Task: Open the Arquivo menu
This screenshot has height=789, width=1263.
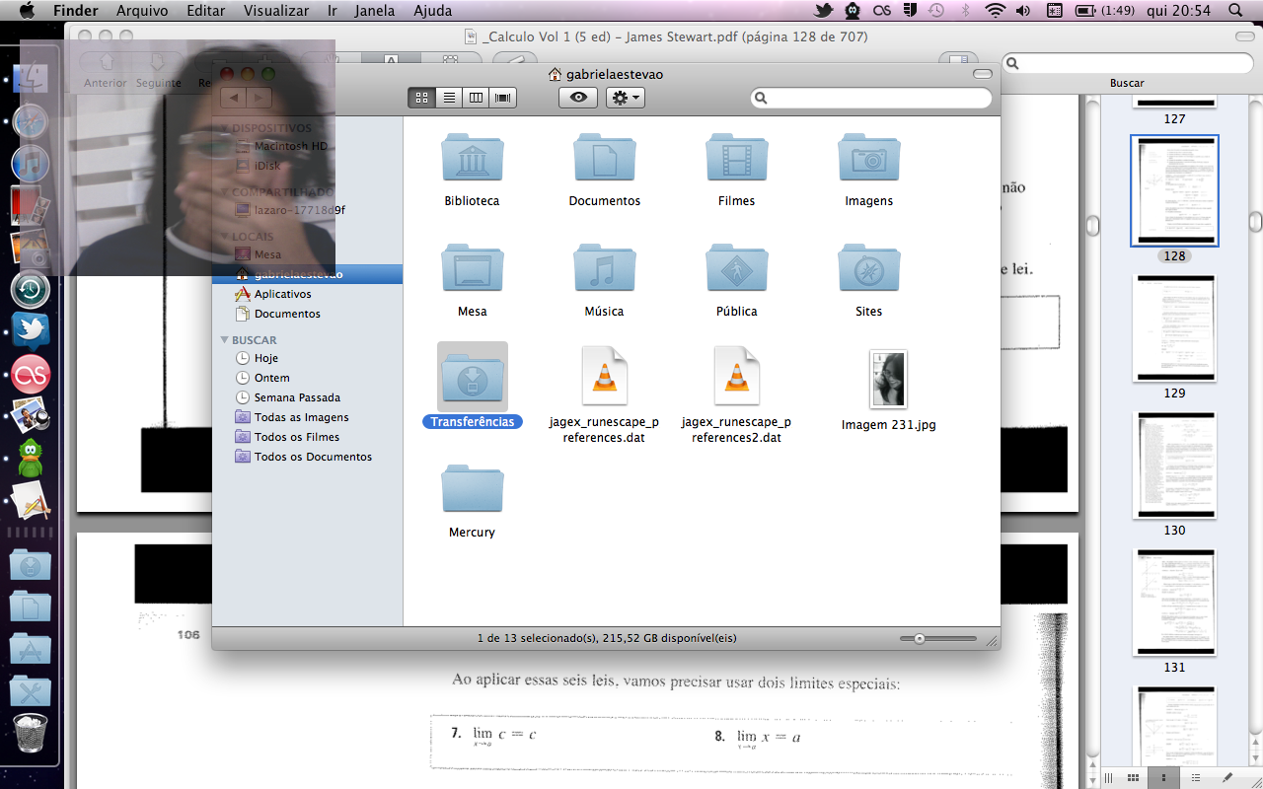Action: 141,11
